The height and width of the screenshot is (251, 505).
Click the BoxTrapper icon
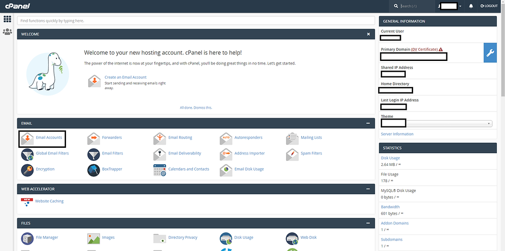pyautogui.click(x=93, y=170)
